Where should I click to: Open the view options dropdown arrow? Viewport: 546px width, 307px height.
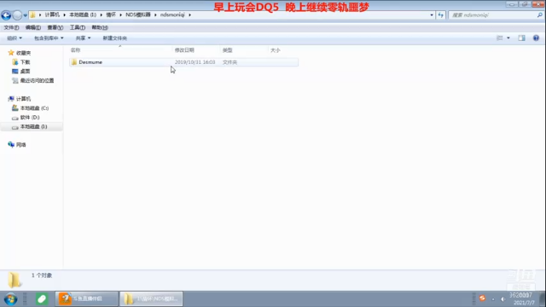[508, 38]
